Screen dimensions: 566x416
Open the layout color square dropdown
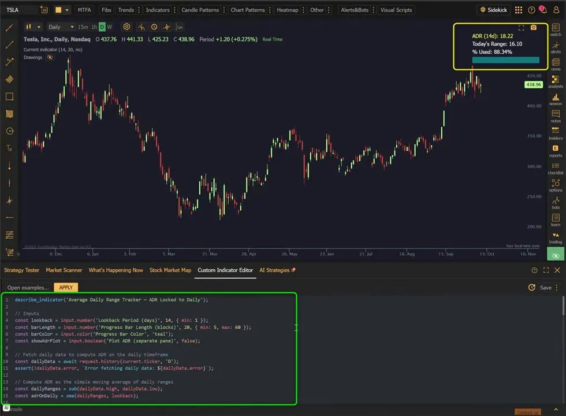(61, 10)
